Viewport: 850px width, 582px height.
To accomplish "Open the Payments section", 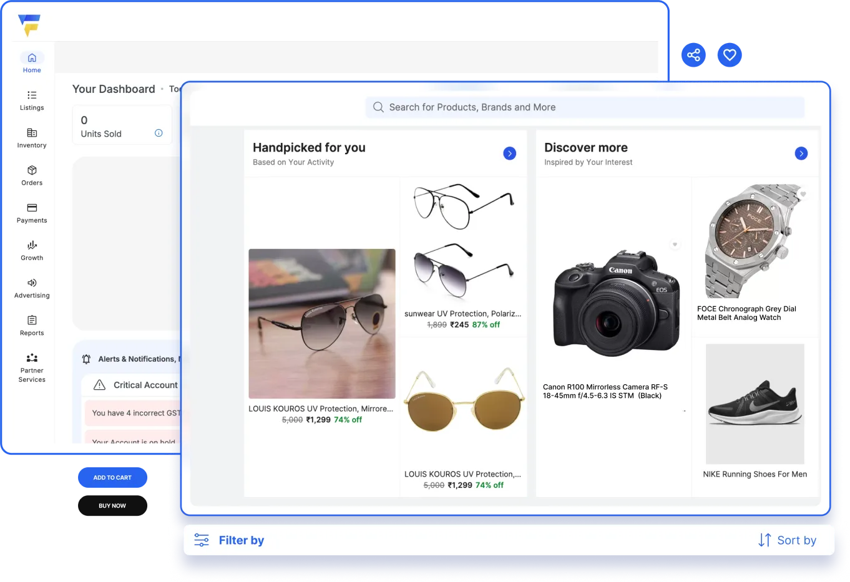I will point(32,213).
